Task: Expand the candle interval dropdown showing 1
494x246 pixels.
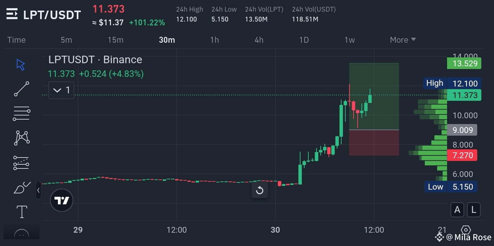Action: click(61, 90)
